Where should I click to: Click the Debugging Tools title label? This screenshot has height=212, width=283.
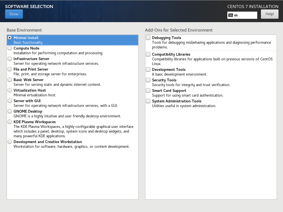(x=166, y=38)
